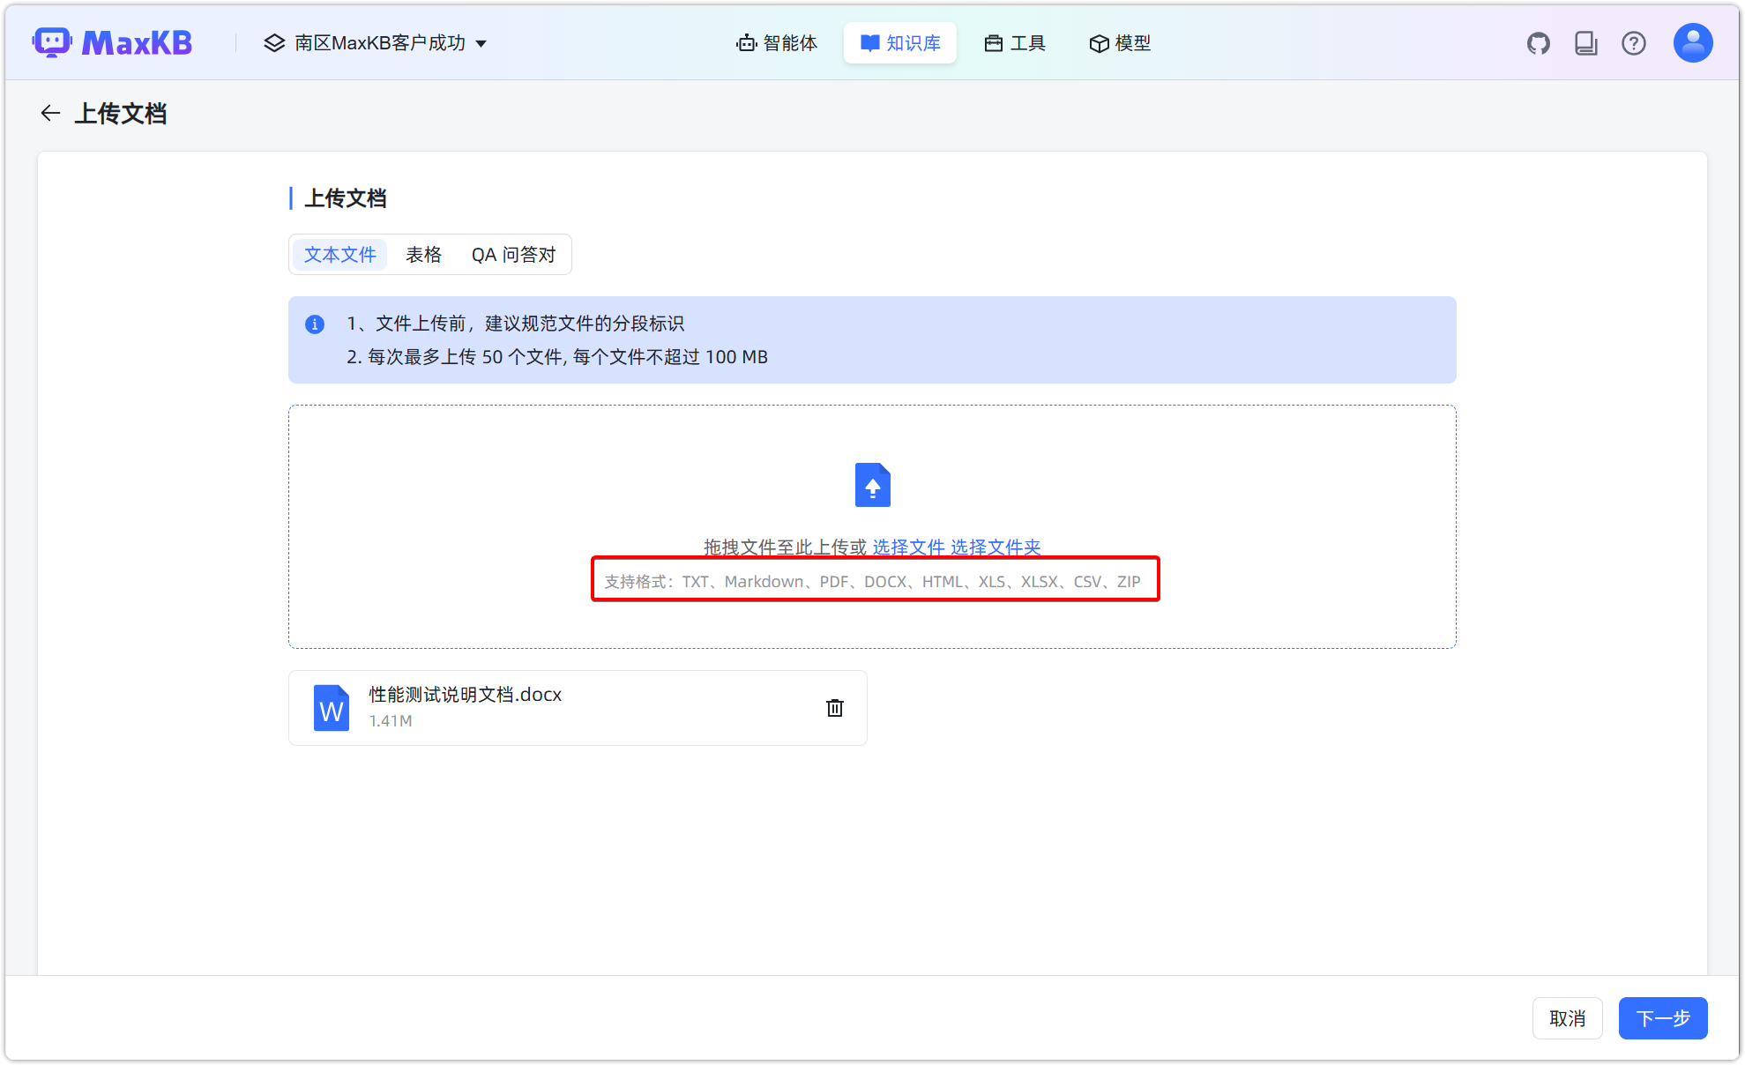1745x1065 pixels.
Task: Click the 选择文件 link
Action: pyautogui.click(x=907, y=547)
